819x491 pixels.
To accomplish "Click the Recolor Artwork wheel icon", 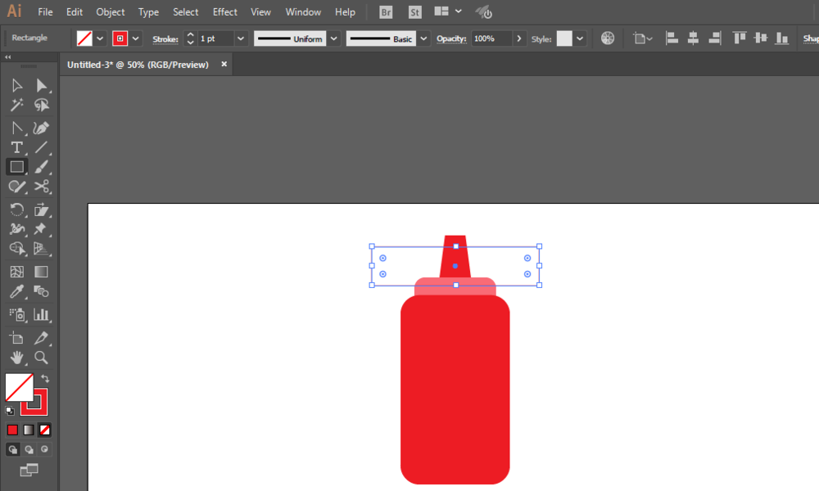I will pos(608,38).
